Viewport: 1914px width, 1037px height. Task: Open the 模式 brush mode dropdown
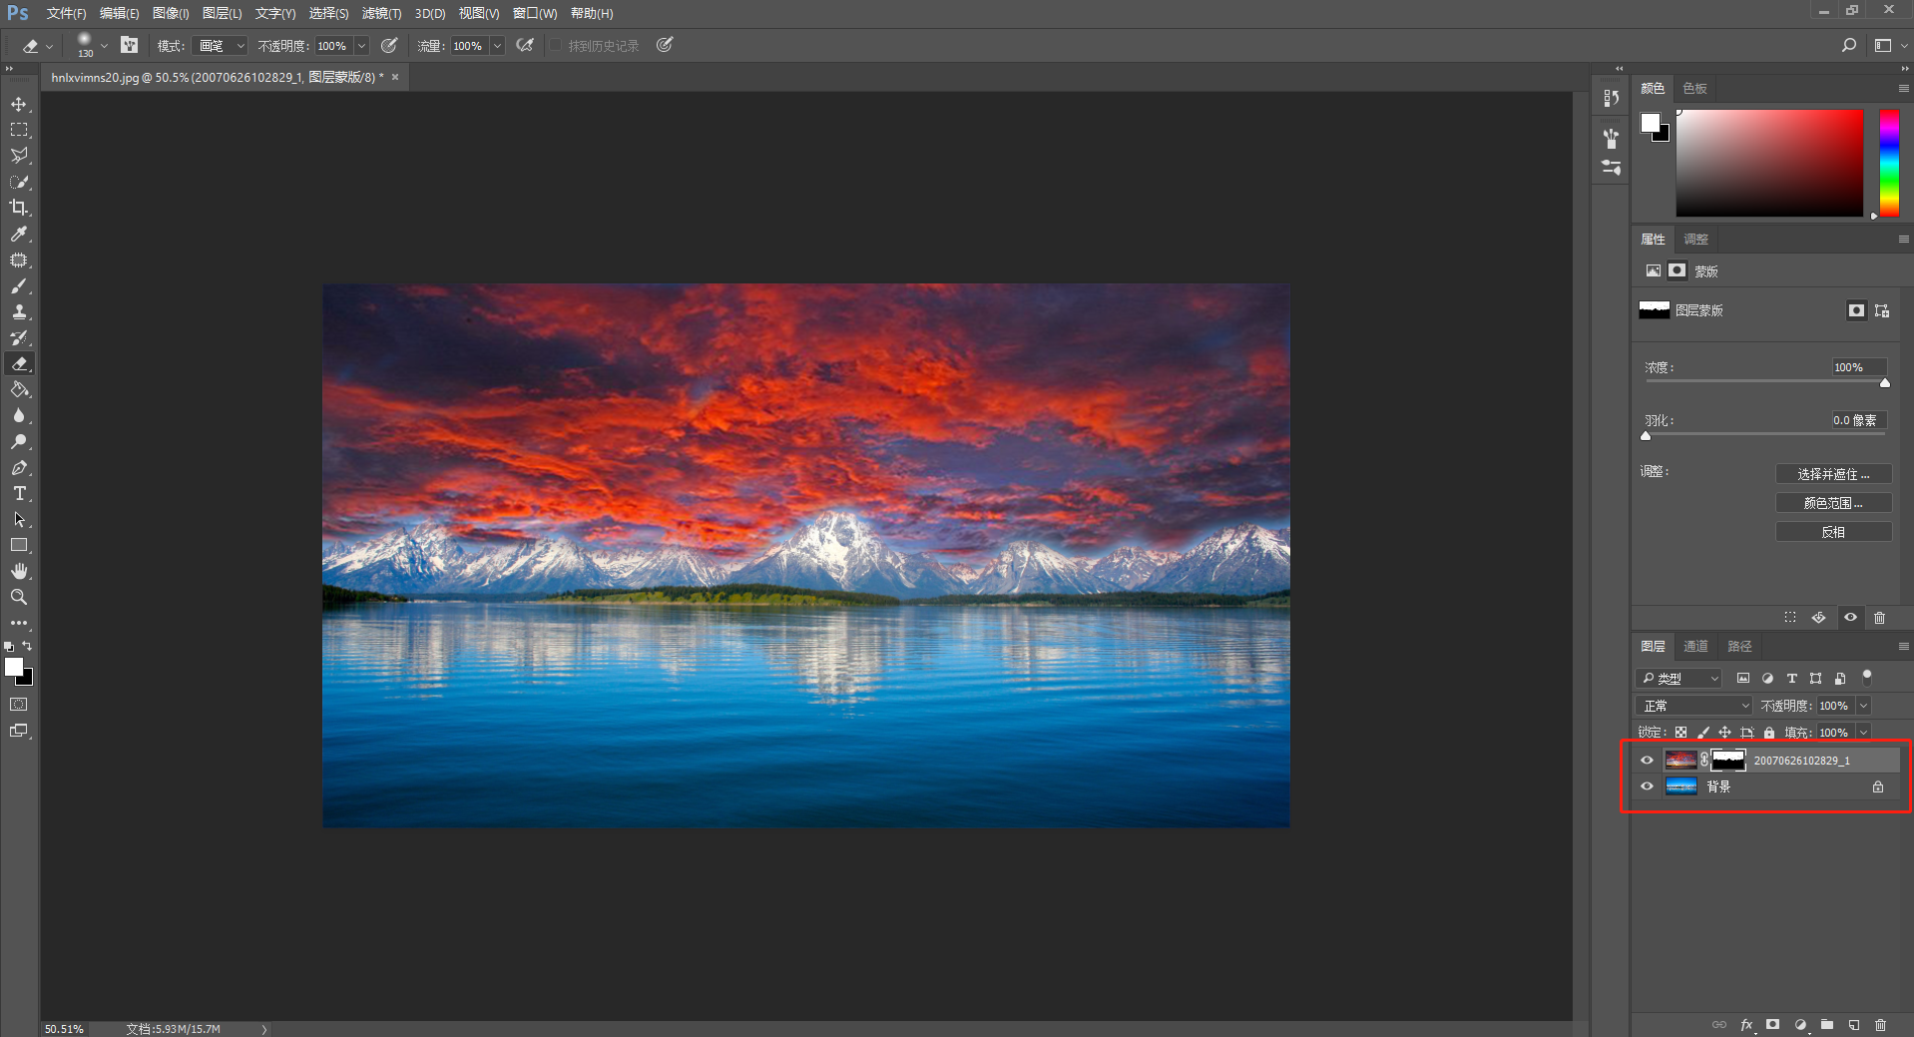coord(221,46)
